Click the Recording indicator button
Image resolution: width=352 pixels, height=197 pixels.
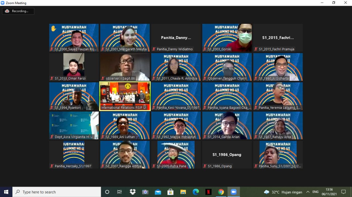pos(18,11)
